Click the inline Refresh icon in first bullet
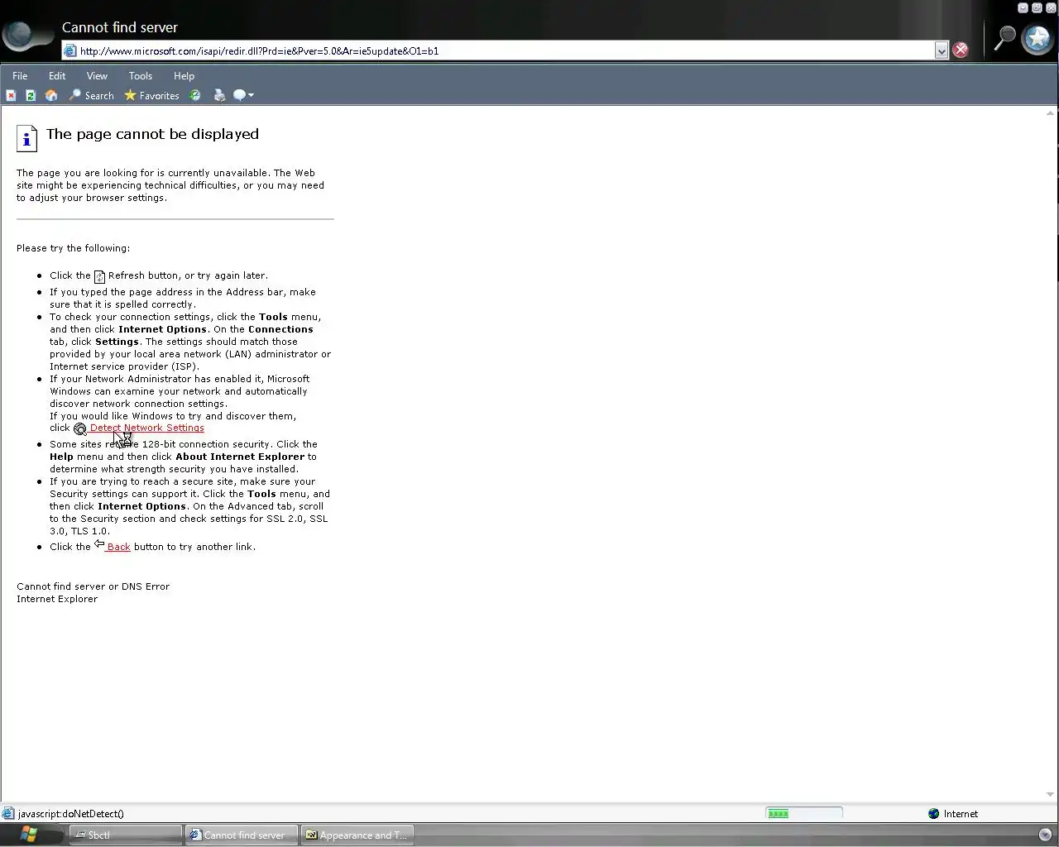Viewport: 1059px width, 847px height. [99, 276]
